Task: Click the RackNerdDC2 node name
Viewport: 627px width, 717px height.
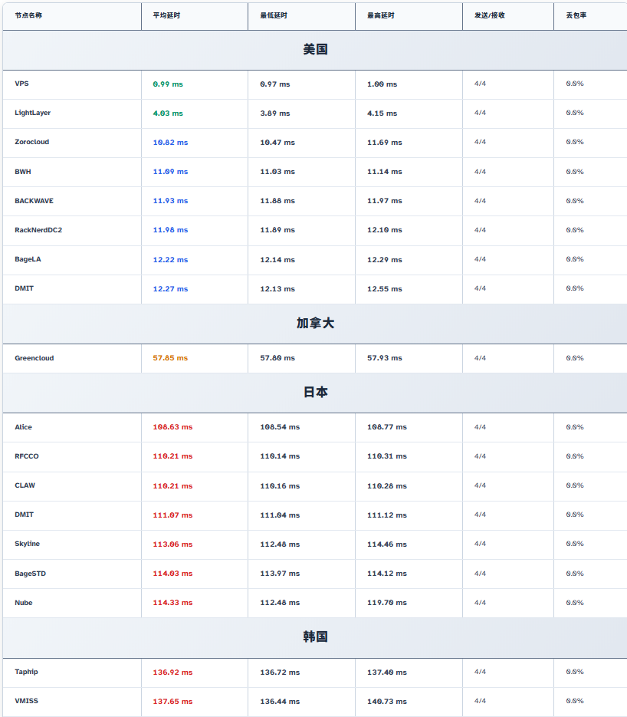Action: pyautogui.click(x=38, y=230)
